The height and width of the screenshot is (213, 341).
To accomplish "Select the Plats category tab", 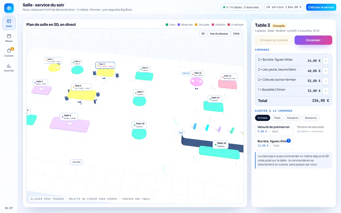I will (277, 118).
